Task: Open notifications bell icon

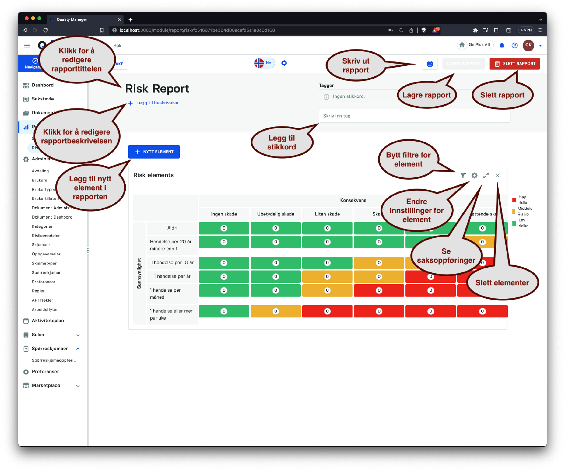Action: 502,45
